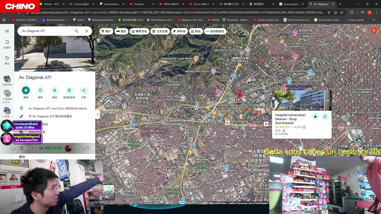Select the Pharmacies (药店) chip
The height and width of the screenshot is (214, 381).
pyautogui.click(x=196, y=31)
